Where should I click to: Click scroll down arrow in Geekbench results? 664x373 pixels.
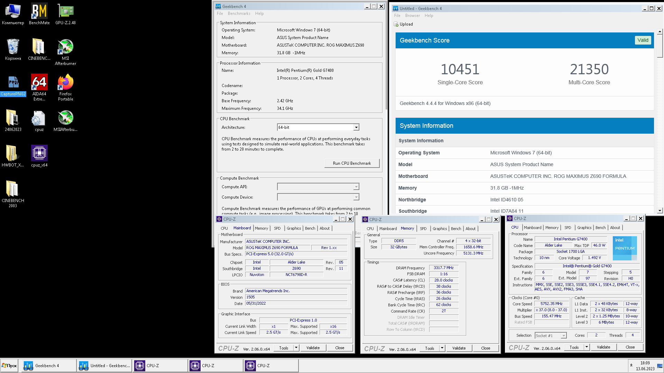click(x=660, y=210)
